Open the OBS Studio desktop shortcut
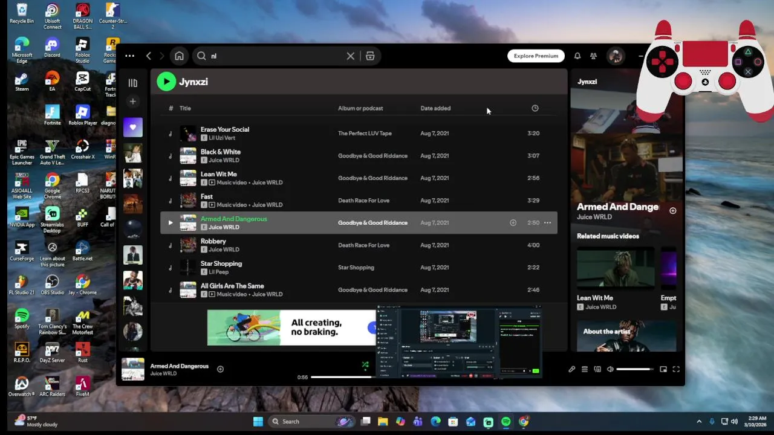774x435 pixels. pos(52,285)
